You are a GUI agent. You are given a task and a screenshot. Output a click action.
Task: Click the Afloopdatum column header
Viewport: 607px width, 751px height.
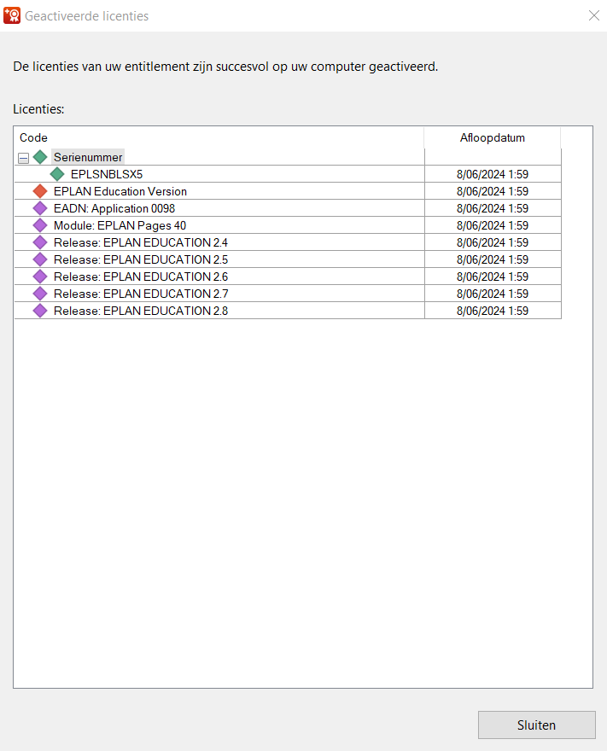(492, 137)
